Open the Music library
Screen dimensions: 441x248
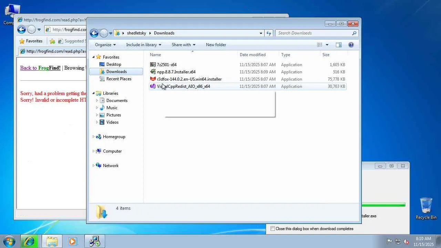(112, 108)
